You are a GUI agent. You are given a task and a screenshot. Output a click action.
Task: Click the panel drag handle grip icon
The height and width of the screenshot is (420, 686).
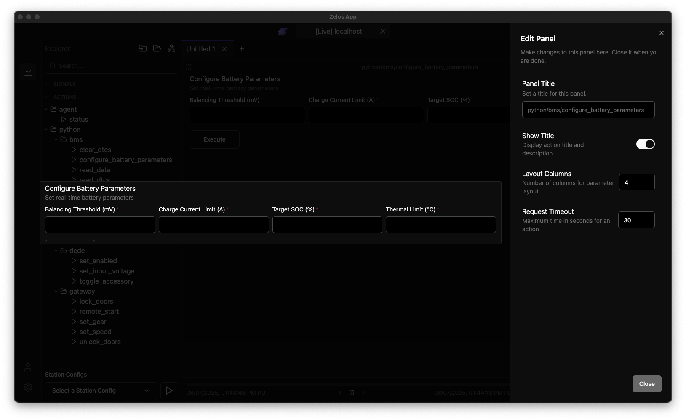[x=189, y=67]
